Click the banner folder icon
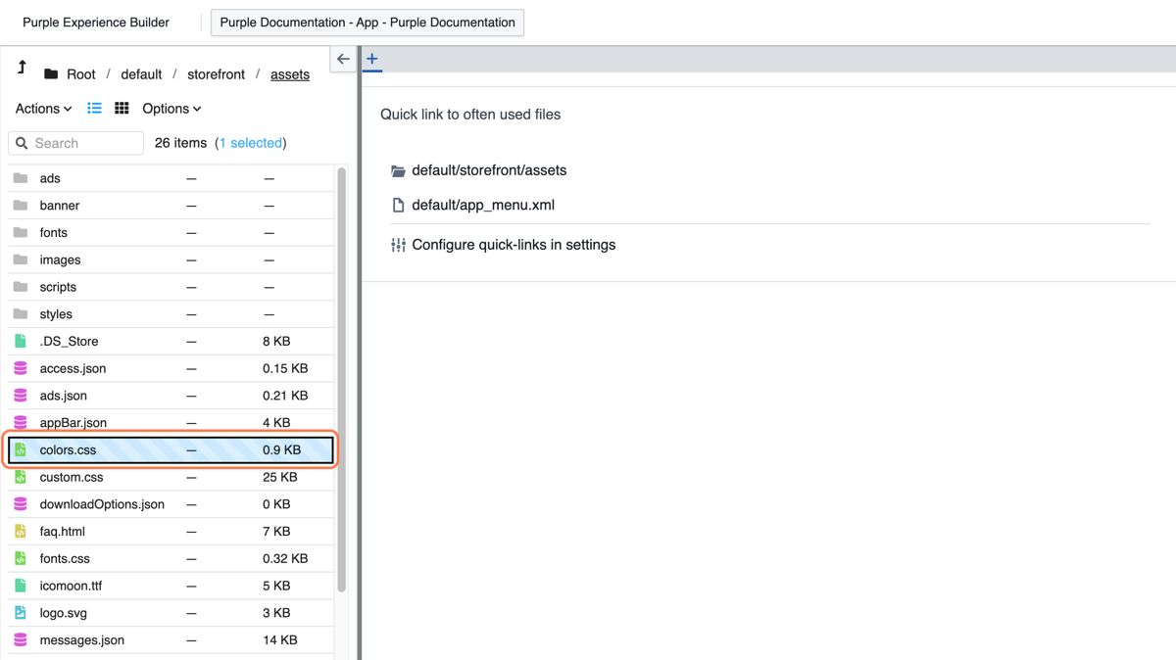1176x660 pixels. pos(21,206)
